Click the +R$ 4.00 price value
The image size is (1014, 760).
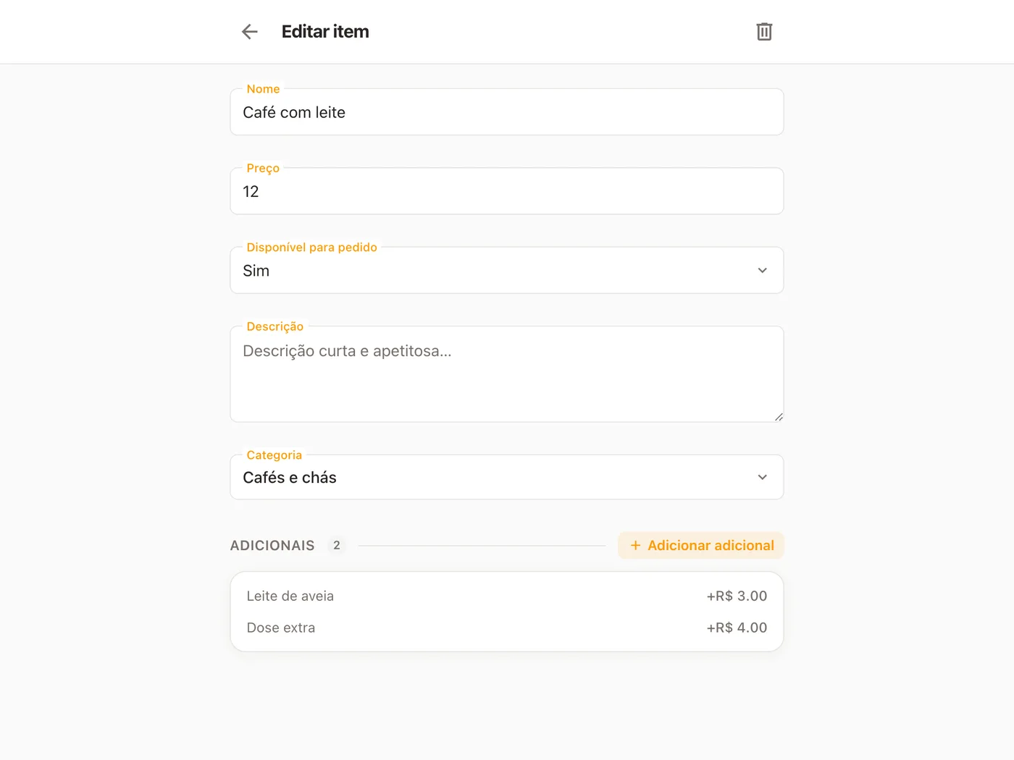coord(737,628)
